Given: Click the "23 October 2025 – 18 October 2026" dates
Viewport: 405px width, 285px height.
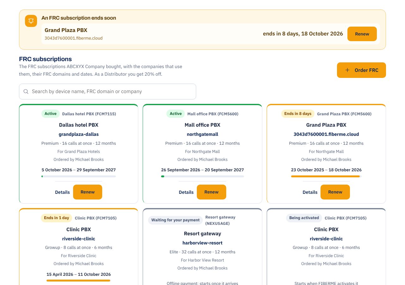Looking at the screenshot, I should (x=326, y=170).
